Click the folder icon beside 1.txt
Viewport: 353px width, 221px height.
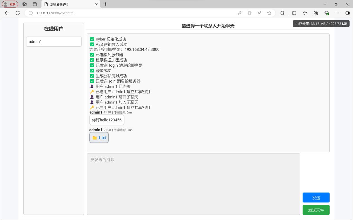[95, 138]
